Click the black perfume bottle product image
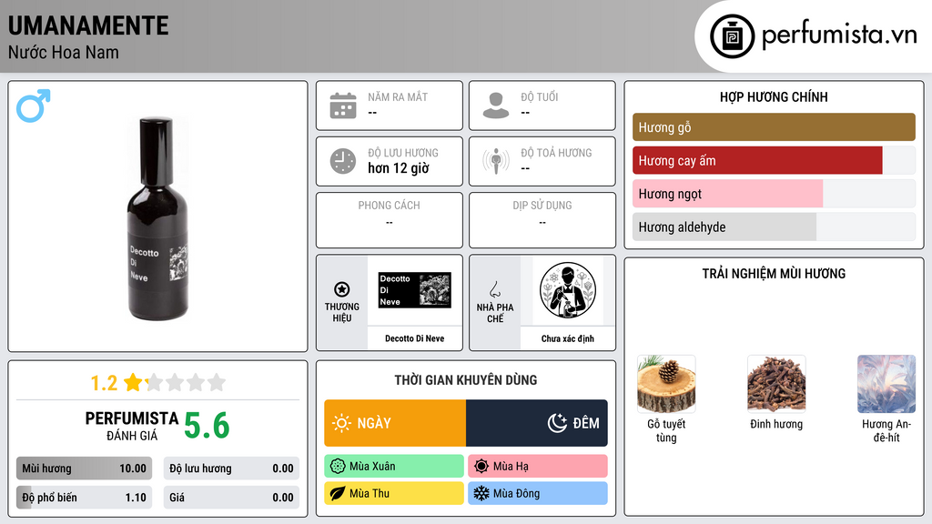The image size is (932, 524). click(157, 218)
